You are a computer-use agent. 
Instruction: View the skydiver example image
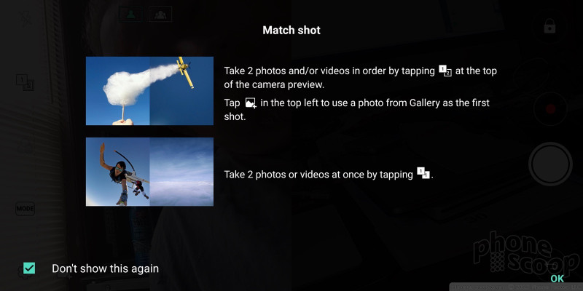[x=149, y=172]
